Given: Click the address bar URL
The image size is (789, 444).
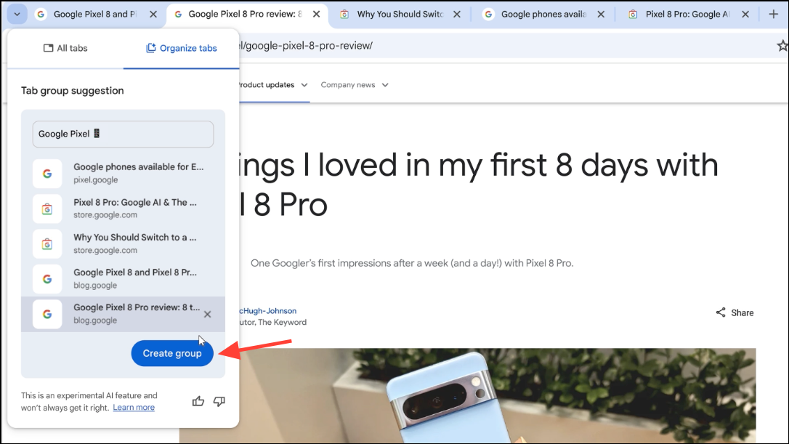Looking at the screenshot, I should pos(307,46).
